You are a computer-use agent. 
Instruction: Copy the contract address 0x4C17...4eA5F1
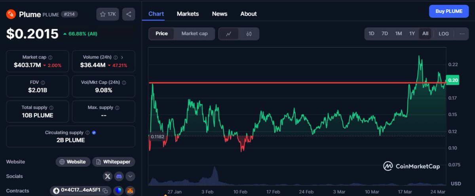pyautogui.click(x=105, y=191)
